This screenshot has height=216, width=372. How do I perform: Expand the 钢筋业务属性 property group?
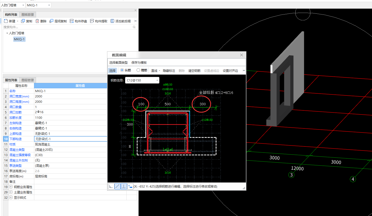pyautogui.click(x=11, y=187)
